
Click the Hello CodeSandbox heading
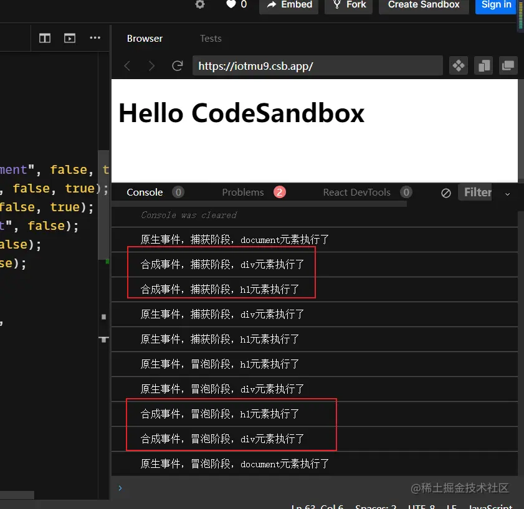click(241, 113)
